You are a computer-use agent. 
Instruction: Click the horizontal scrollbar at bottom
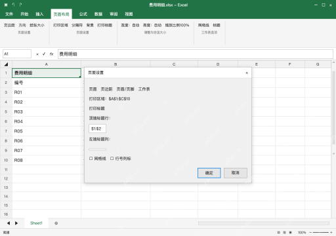264,223
